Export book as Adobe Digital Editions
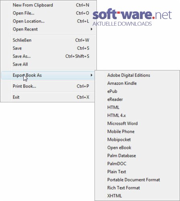 [x=137, y=75]
